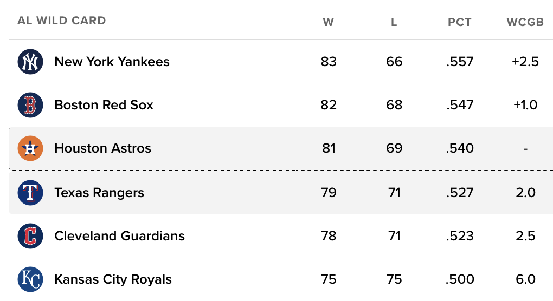The image size is (553, 301).
Task: Click the New York Yankees logo
Action: tap(30, 62)
